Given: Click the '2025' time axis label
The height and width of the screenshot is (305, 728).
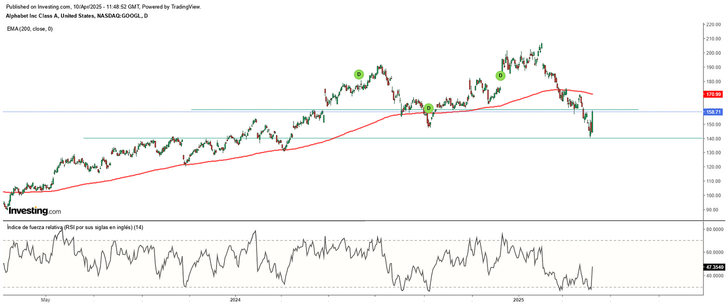Looking at the screenshot, I should pos(518,300).
